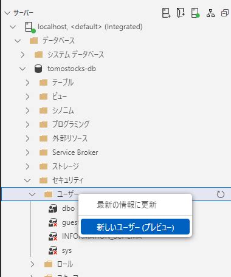Click the Service Broker folder icon
231x277 pixels.
point(43,152)
